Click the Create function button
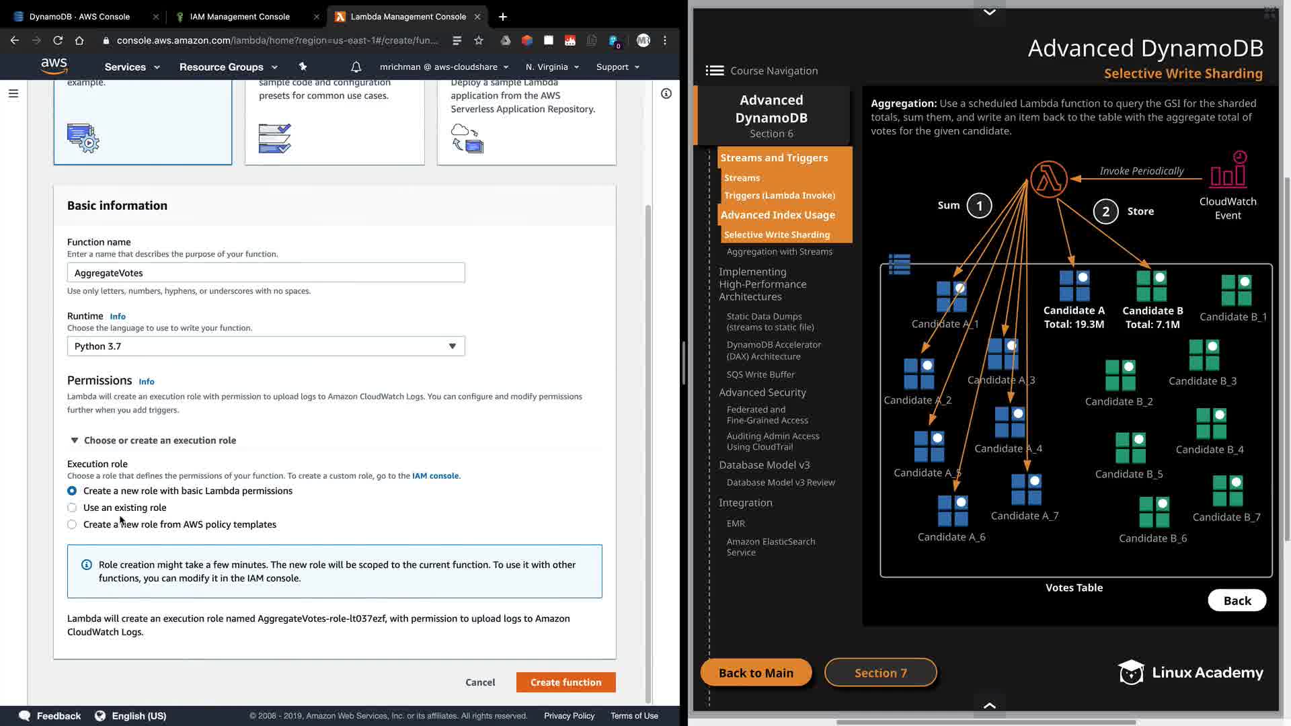Viewport: 1291px width, 726px height. point(565,682)
